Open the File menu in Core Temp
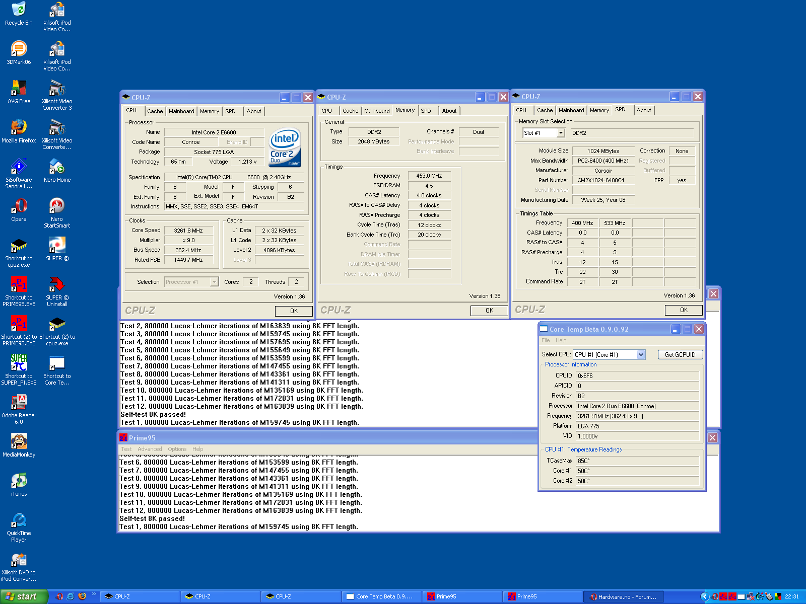The height and width of the screenshot is (604, 806). coord(546,340)
